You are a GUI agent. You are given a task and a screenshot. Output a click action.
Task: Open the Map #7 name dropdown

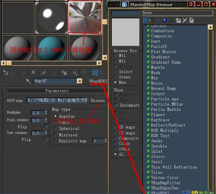click(x=79, y=81)
